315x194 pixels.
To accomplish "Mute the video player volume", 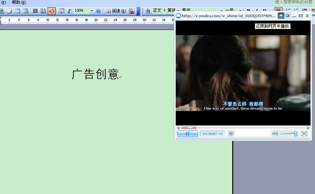I will 275,134.
